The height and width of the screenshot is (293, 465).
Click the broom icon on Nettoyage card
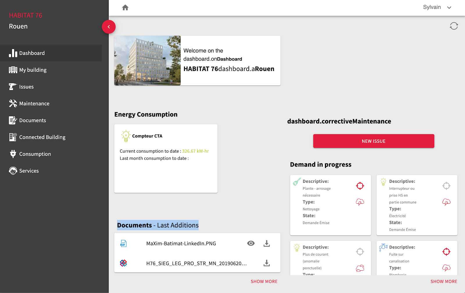(x=297, y=182)
